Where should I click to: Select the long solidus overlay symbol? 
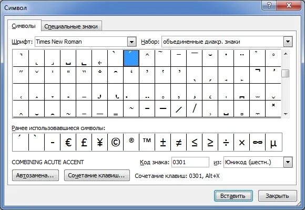pyautogui.click(x=195, y=109)
